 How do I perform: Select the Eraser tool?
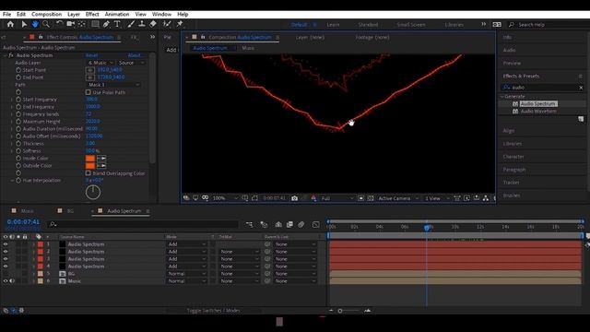[153, 24]
